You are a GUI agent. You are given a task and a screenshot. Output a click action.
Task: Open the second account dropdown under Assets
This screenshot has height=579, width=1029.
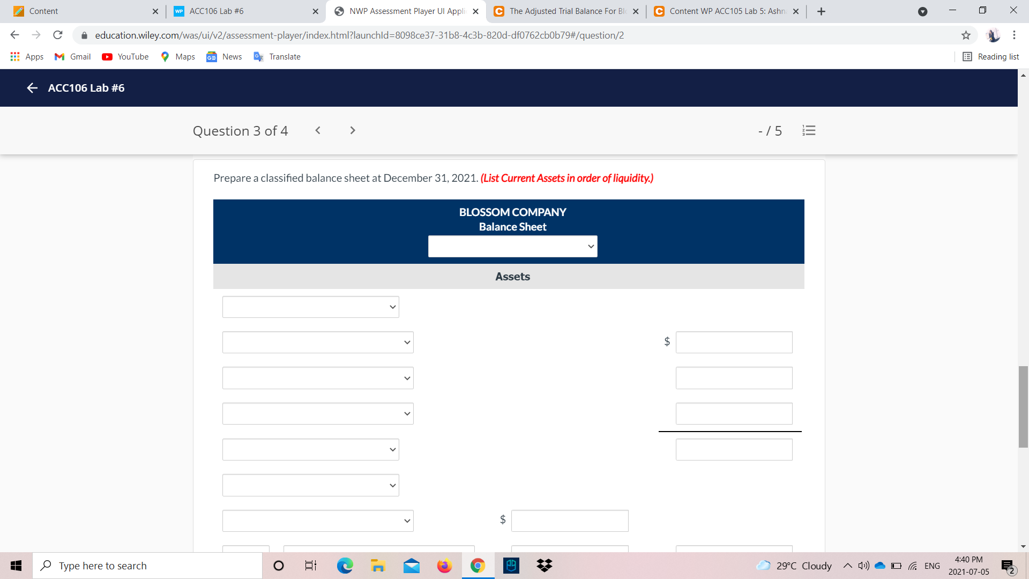click(x=318, y=343)
